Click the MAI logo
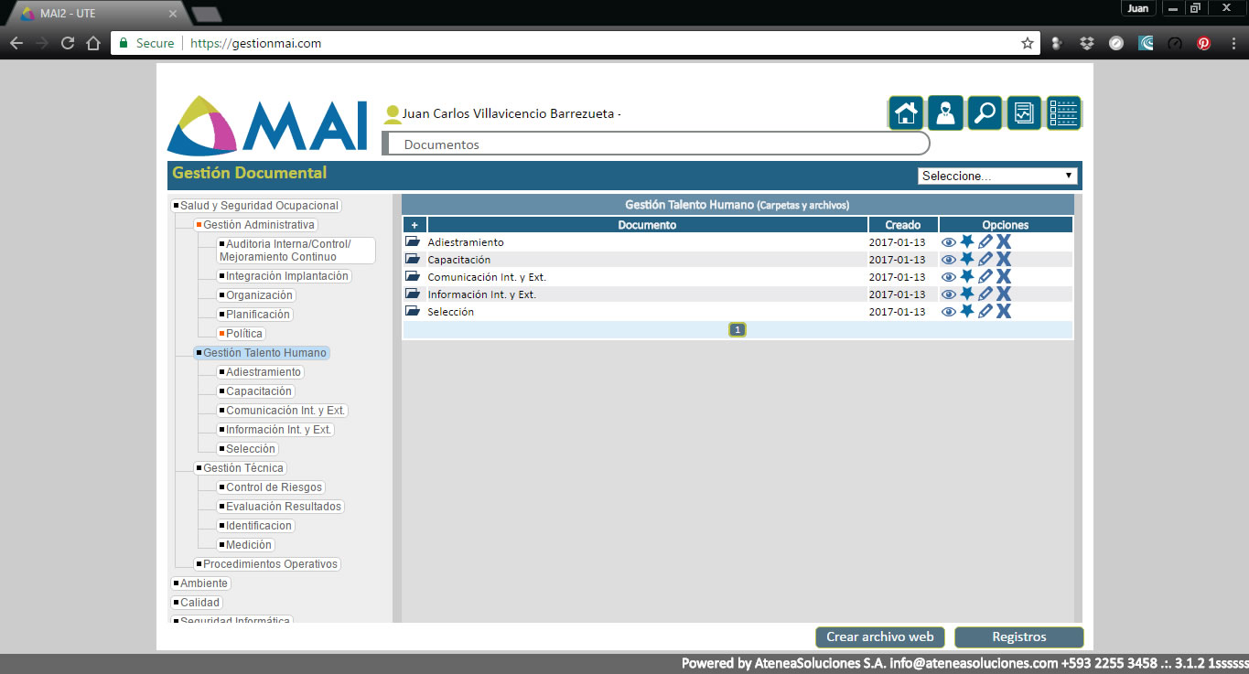The width and height of the screenshot is (1249, 674). [267, 125]
